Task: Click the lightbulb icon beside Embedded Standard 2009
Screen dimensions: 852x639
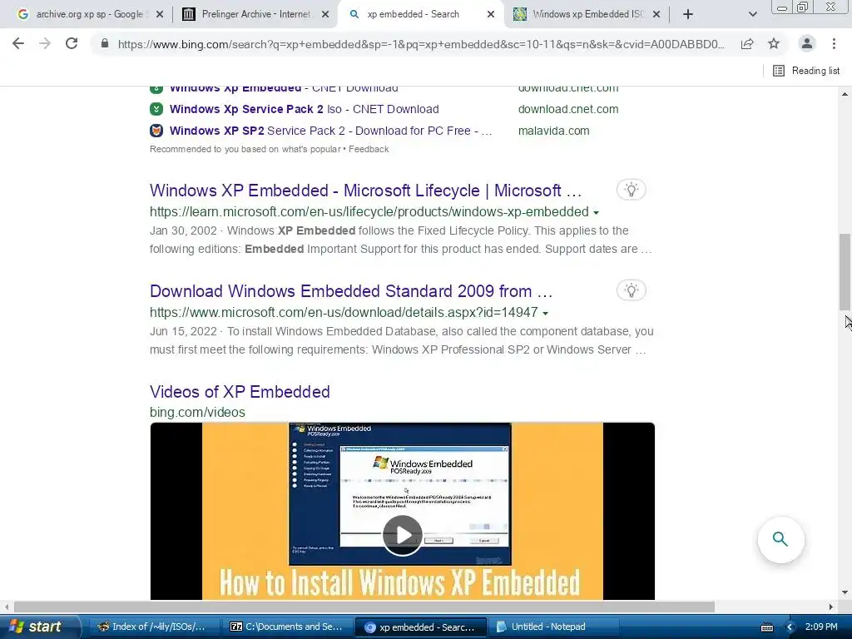Action: pos(631,290)
